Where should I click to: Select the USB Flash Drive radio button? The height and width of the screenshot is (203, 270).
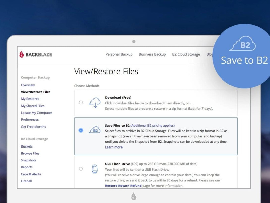81,169
